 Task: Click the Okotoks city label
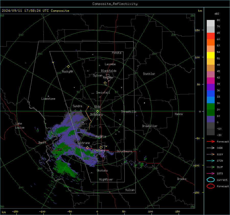click(x=102, y=171)
